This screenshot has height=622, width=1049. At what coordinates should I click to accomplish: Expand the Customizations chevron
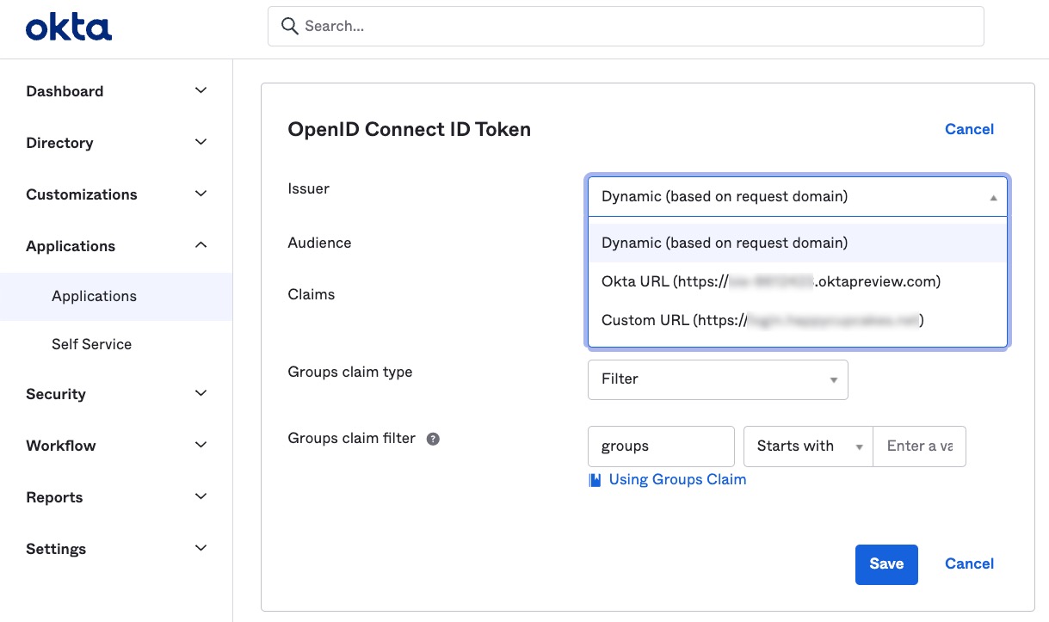[201, 194]
